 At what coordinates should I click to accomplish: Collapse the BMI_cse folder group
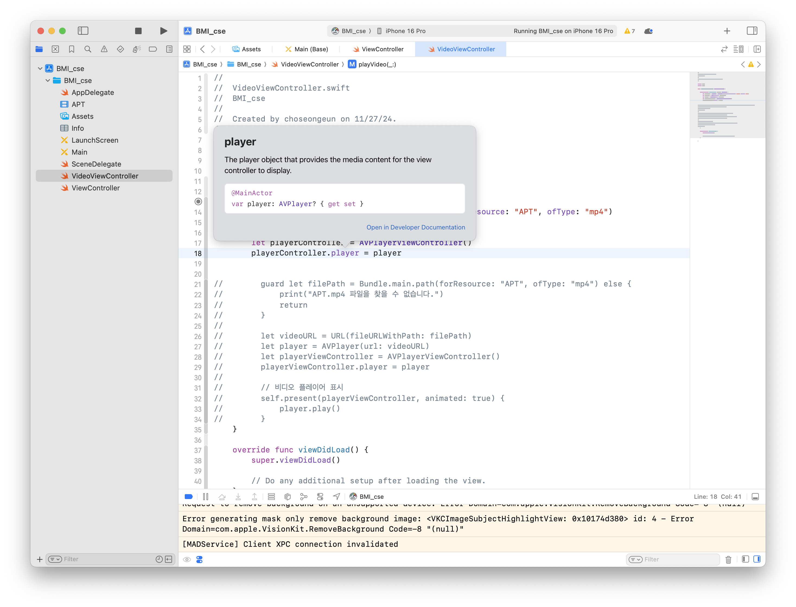(x=48, y=81)
